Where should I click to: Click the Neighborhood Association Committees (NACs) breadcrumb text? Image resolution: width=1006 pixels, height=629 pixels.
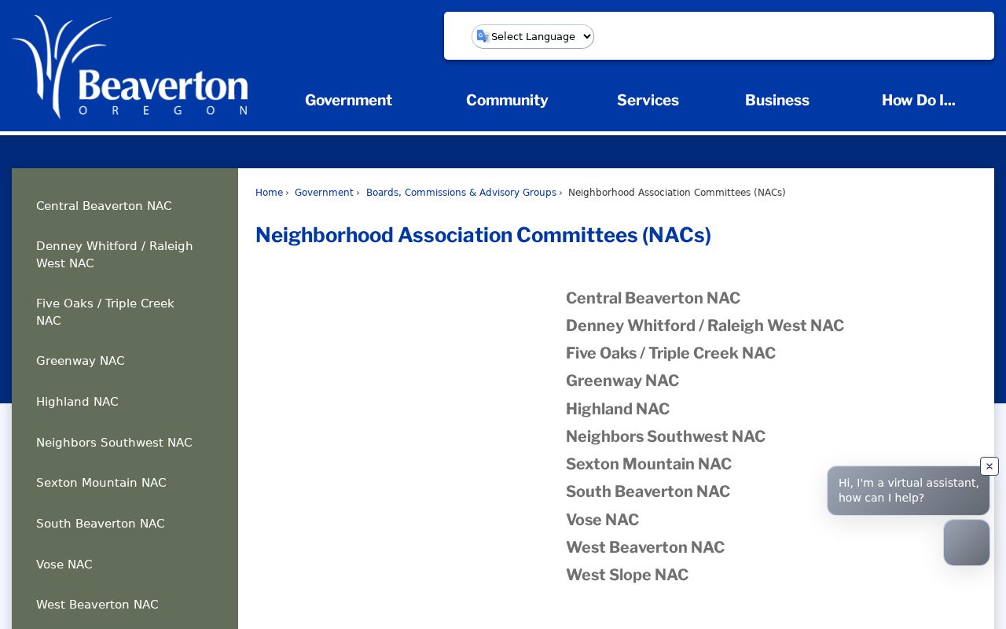(x=677, y=193)
